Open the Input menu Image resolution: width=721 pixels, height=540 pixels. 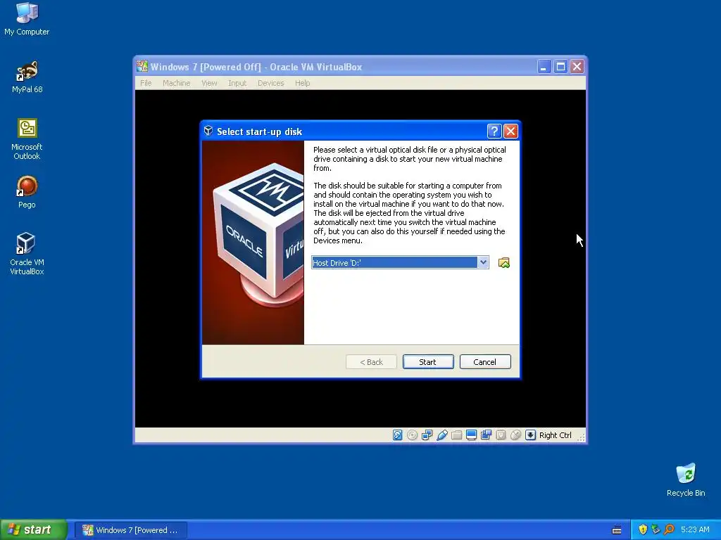(237, 83)
